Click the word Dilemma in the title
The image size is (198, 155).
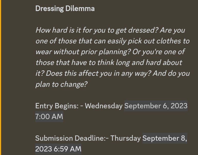(x=80, y=9)
